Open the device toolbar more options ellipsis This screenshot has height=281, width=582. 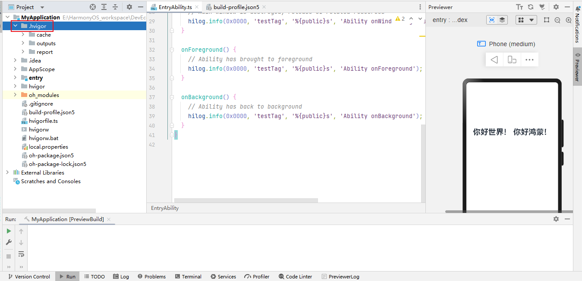530,60
